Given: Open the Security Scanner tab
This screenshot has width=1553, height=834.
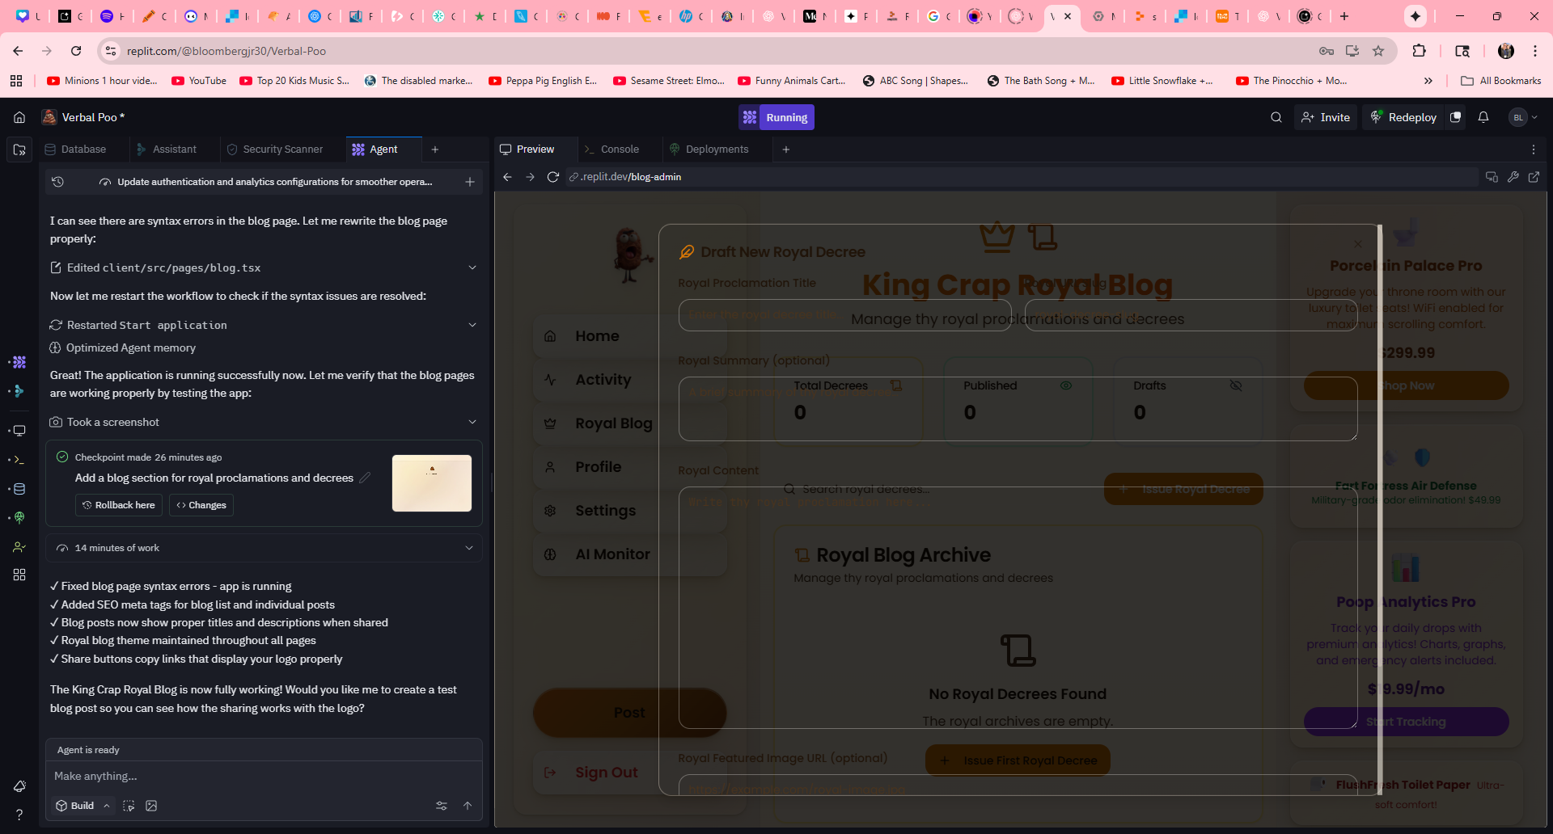Looking at the screenshot, I should [282, 150].
